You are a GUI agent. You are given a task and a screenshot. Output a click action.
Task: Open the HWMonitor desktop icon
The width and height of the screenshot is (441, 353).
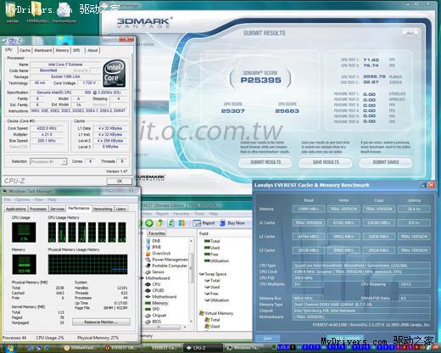[x=36, y=13]
